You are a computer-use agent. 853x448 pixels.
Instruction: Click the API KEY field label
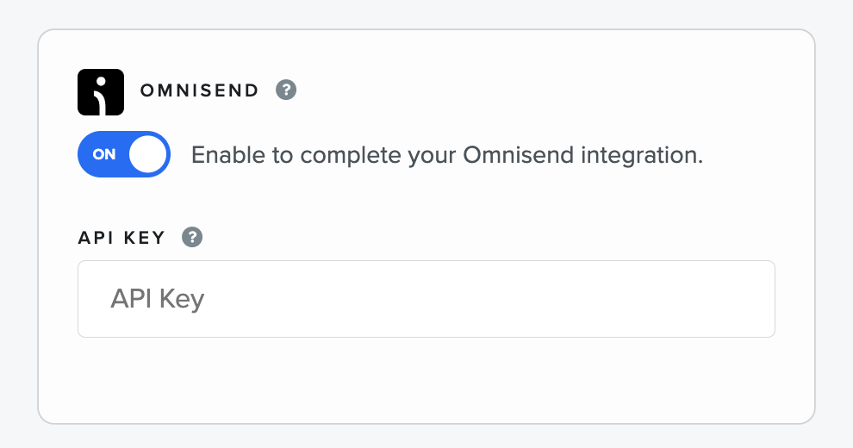(x=121, y=238)
